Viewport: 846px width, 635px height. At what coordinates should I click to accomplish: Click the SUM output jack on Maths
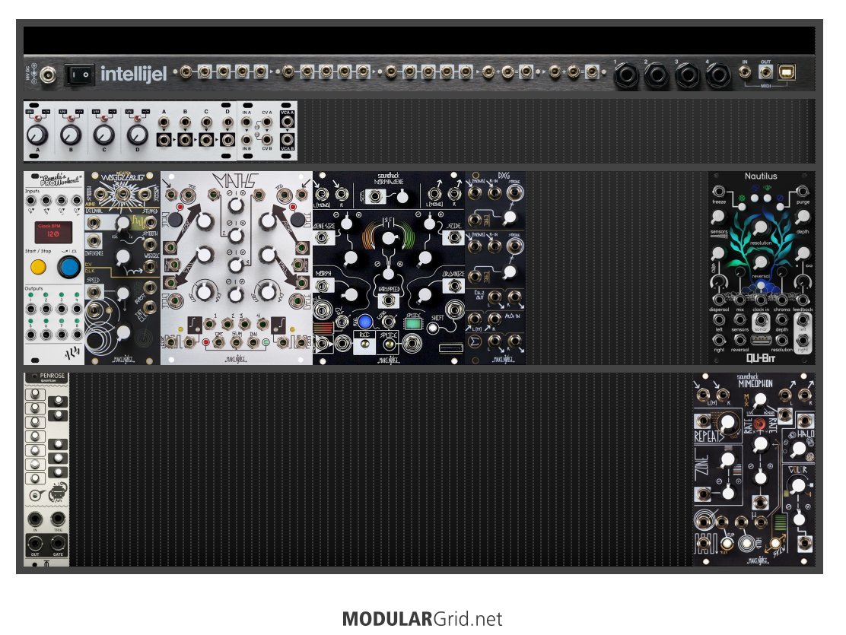pyautogui.click(x=236, y=342)
